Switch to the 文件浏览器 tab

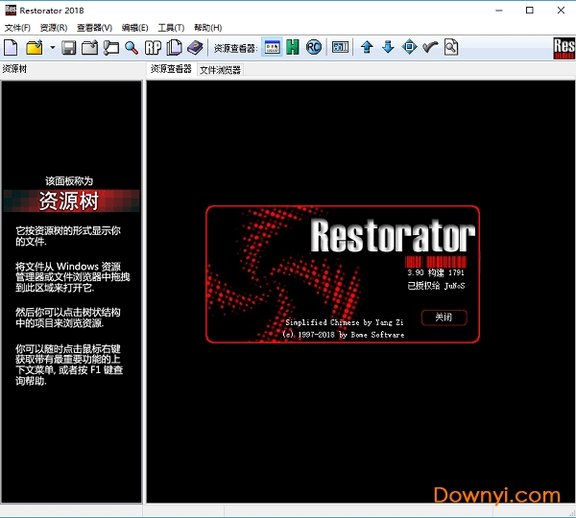(220, 70)
